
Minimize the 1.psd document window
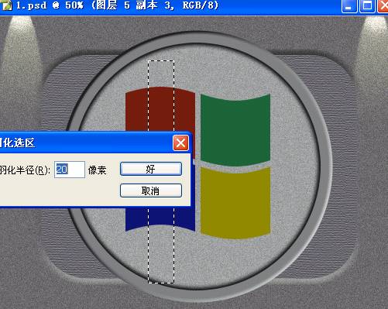click(x=349, y=5)
